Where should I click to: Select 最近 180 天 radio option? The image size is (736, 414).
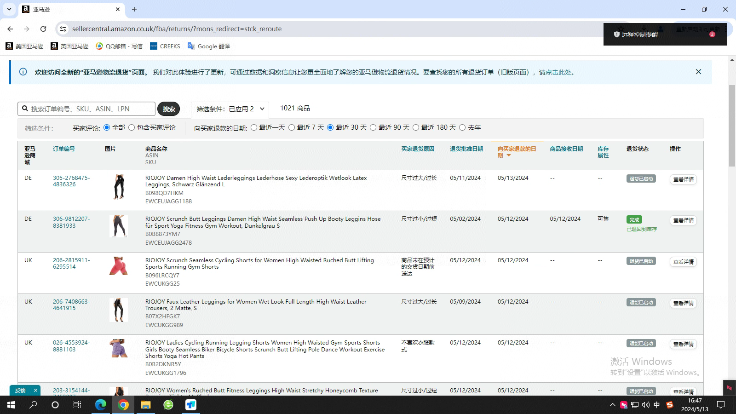416,127
